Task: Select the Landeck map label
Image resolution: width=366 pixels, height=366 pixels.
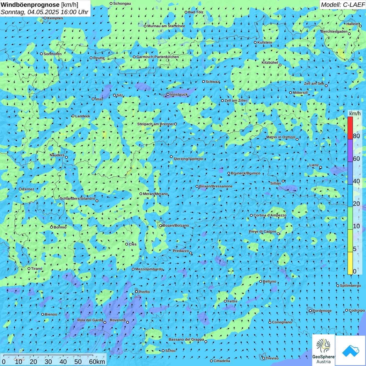Action: (x=83, y=116)
